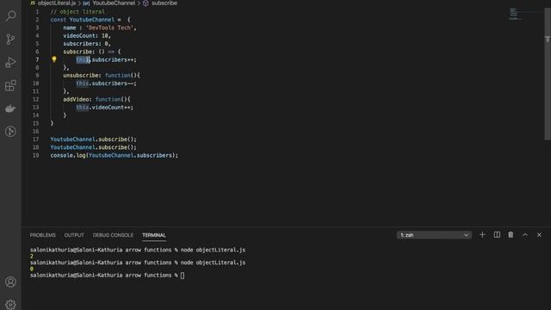Open the Source Control view

(10, 39)
